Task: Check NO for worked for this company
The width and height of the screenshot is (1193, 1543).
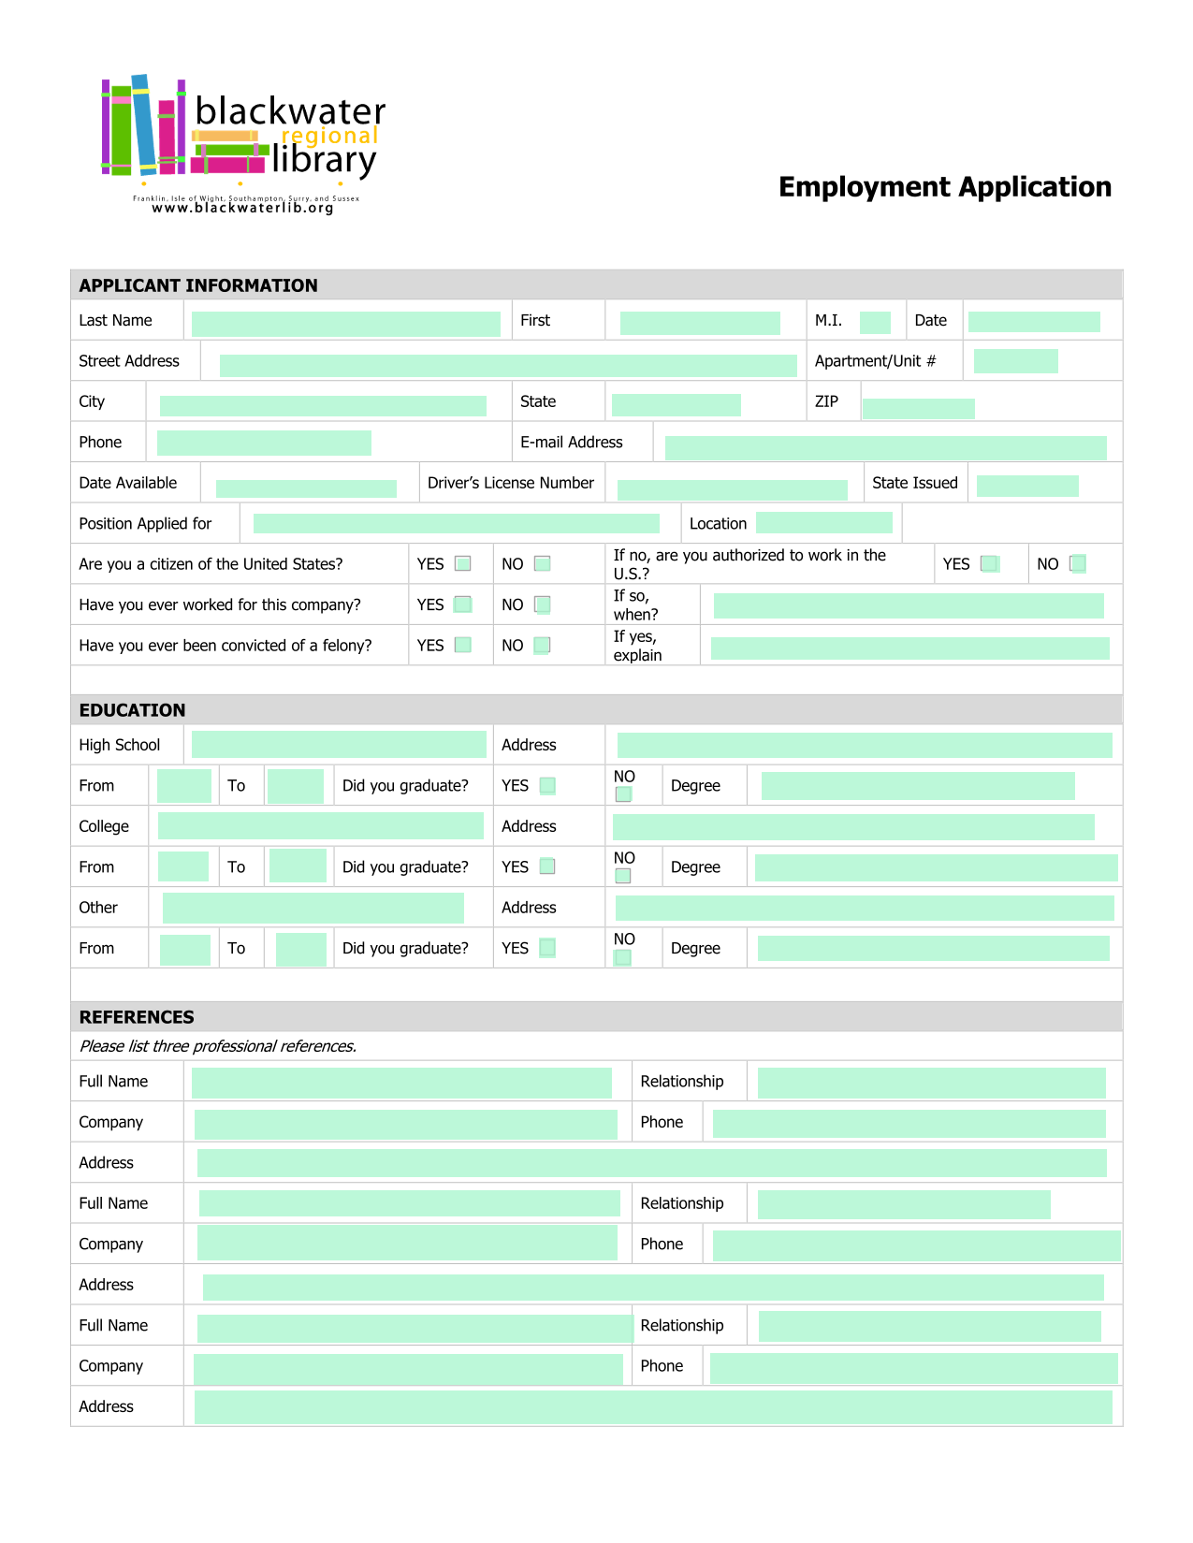Action: pos(543,604)
